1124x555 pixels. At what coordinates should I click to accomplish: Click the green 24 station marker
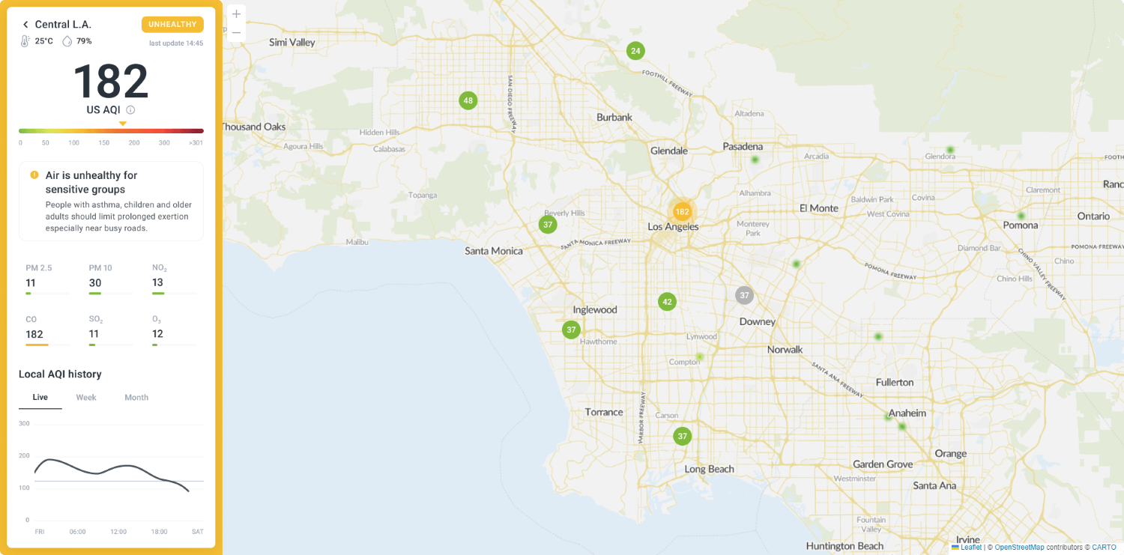tap(635, 51)
